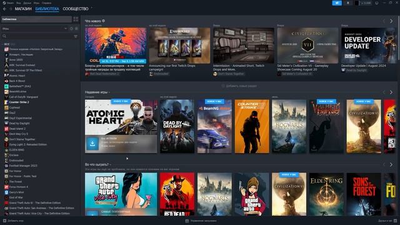Open the advanced filters icon beside search

pyautogui.click(x=76, y=36)
